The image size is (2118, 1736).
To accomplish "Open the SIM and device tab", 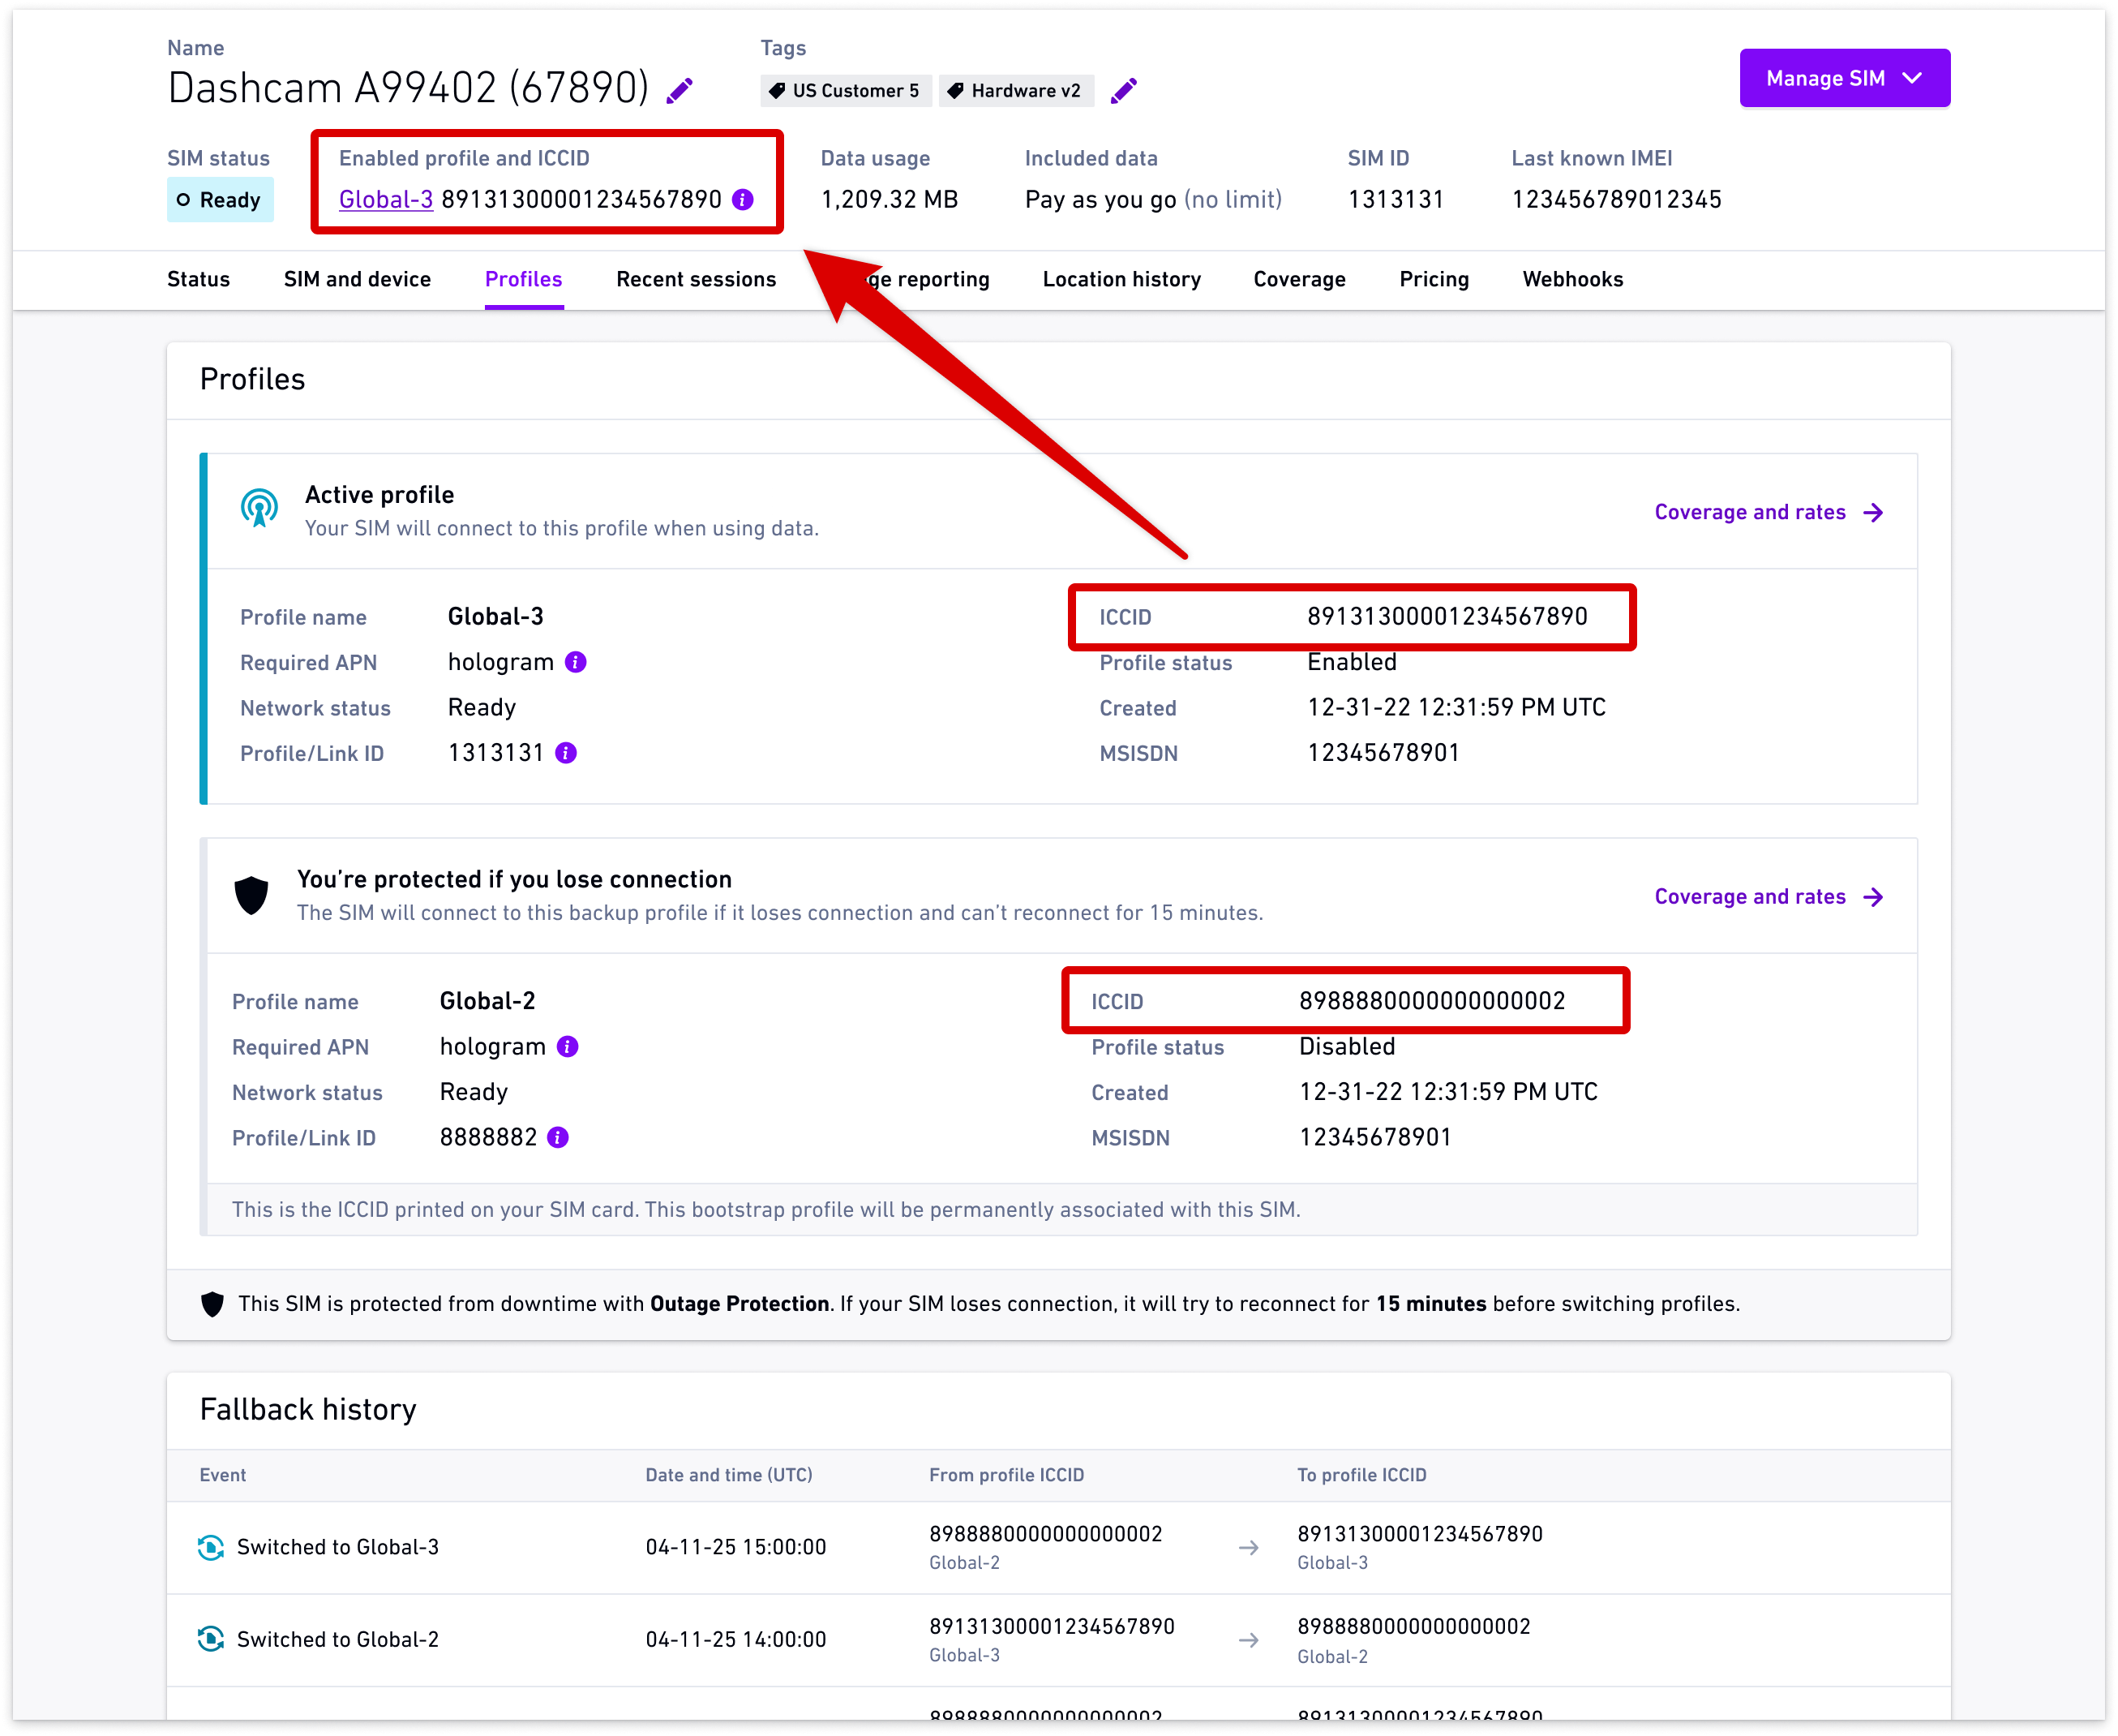I will click(x=357, y=279).
